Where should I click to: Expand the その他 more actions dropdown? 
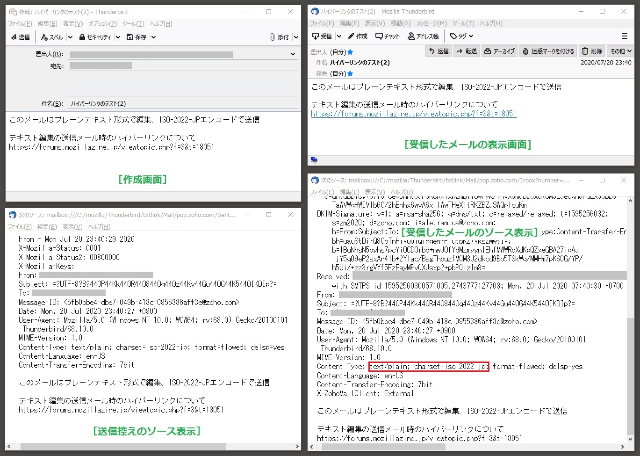(x=621, y=51)
